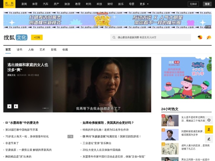Open hot article 女人是不是经常过两性生活

click(193, 119)
